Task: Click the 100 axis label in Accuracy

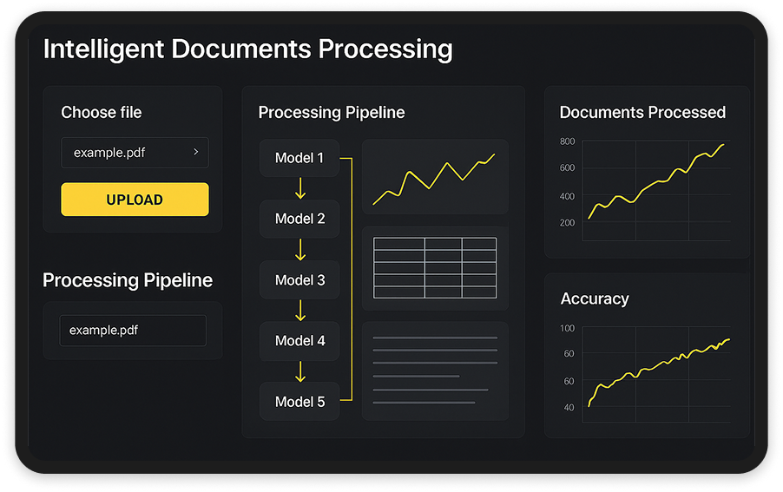Action: click(567, 328)
